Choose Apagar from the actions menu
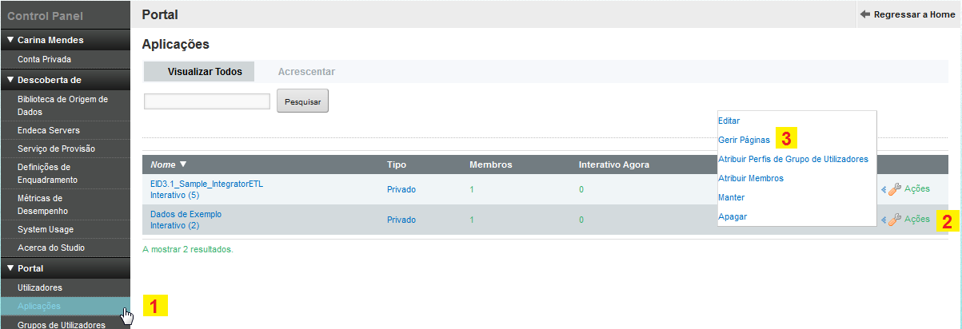 732,216
